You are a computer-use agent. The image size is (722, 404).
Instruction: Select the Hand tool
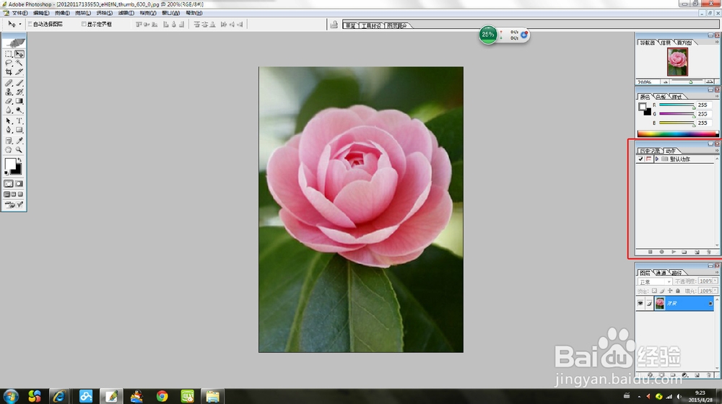[8, 150]
